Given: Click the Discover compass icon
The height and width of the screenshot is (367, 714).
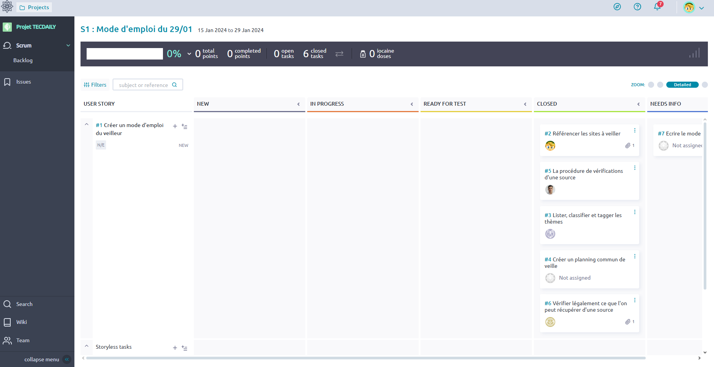Looking at the screenshot, I should pyautogui.click(x=617, y=7).
